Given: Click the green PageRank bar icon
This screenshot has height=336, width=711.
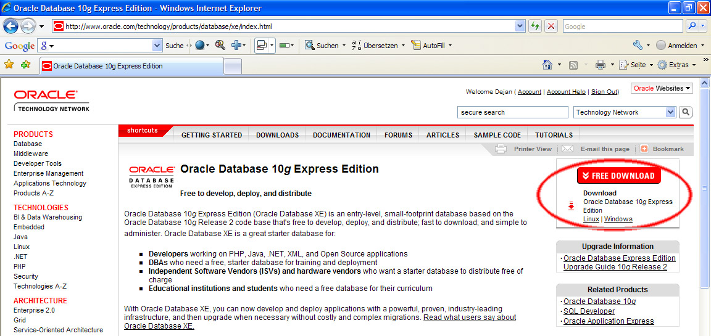Looking at the screenshot, I should pos(285,45).
